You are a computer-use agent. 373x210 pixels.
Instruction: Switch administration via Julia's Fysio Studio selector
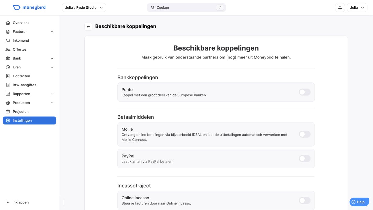click(x=84, y=7)
